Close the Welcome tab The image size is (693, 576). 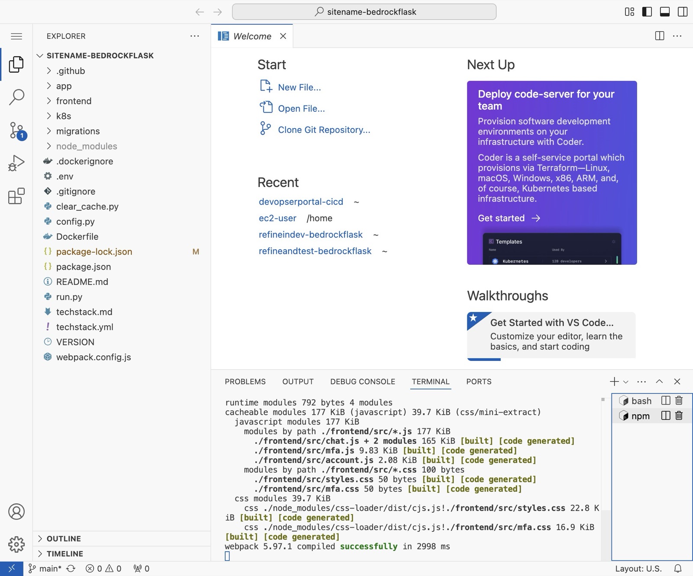point(283,36)
